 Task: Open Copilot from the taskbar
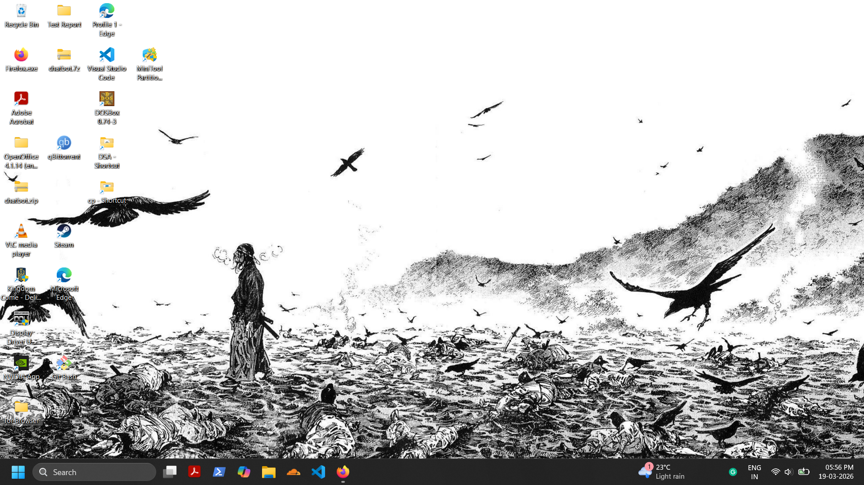pos(244,472)
